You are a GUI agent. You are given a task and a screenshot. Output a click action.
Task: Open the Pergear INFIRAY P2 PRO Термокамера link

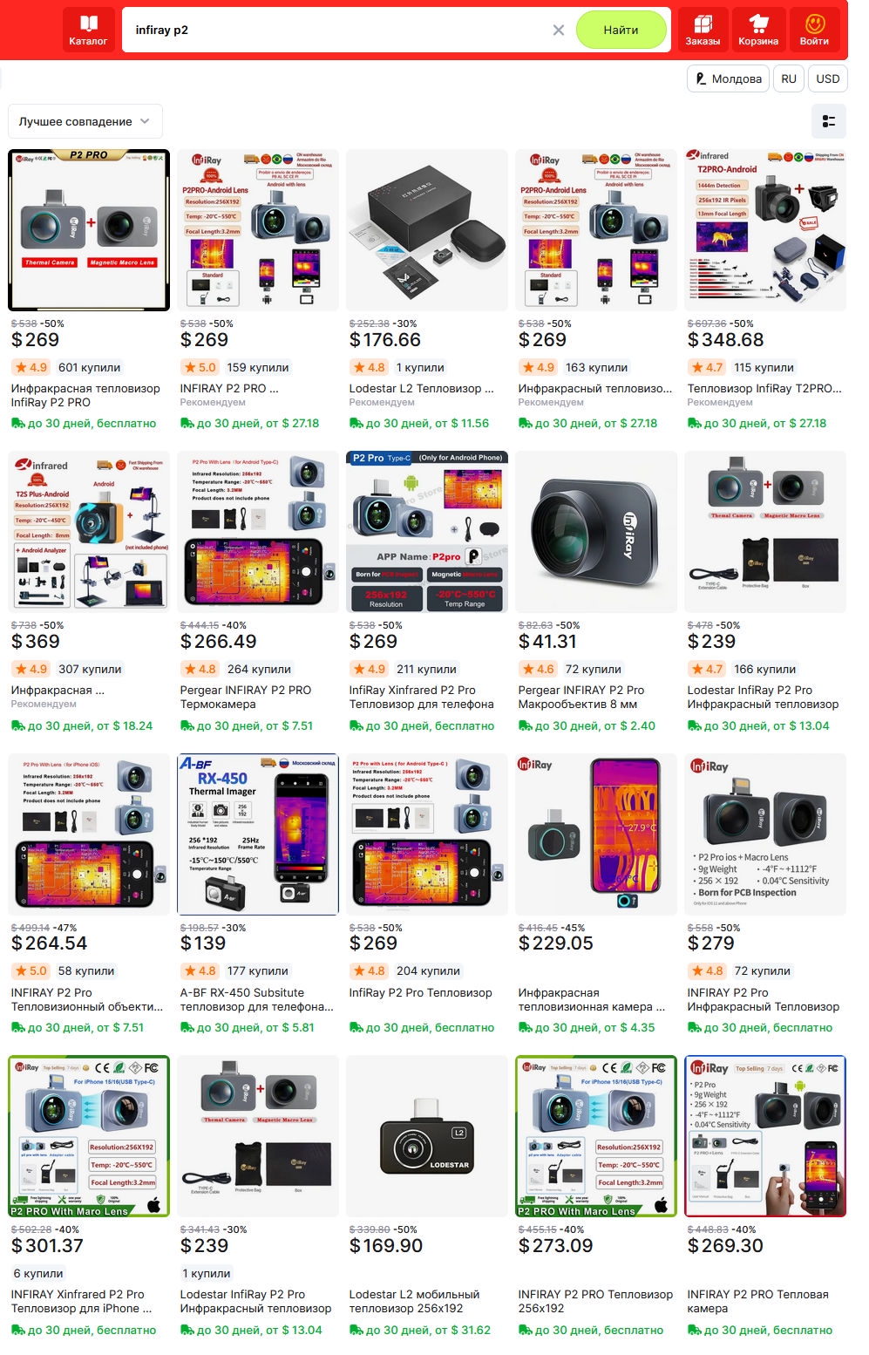coord(246,697)
